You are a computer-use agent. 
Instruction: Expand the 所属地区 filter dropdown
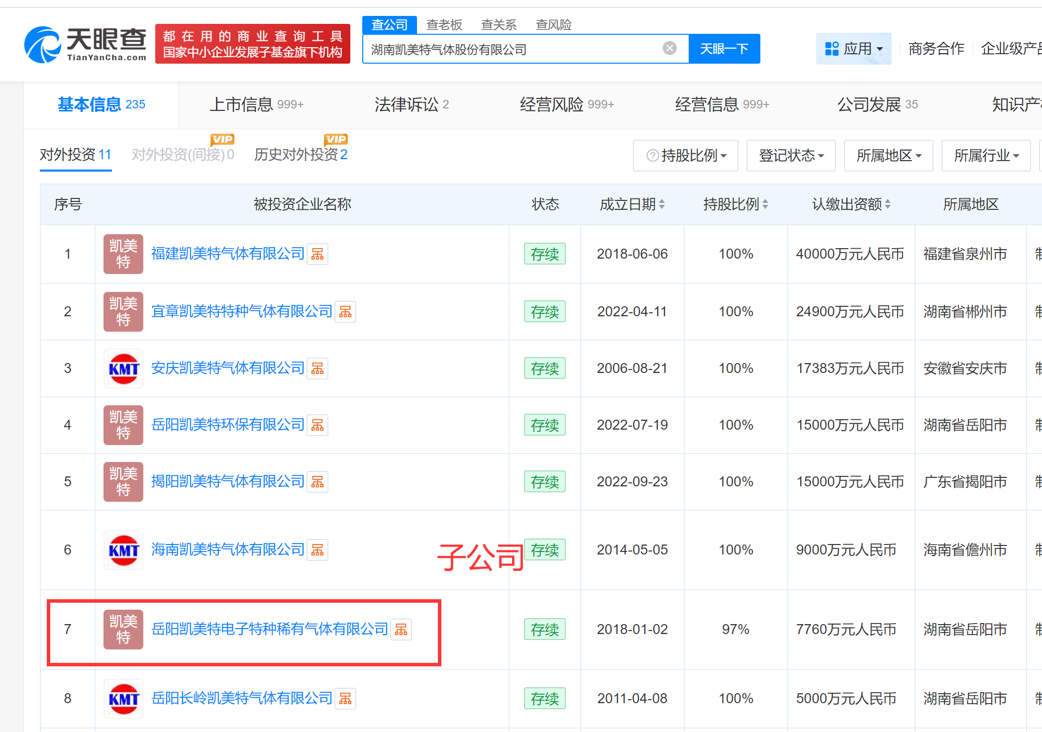(888, 156)
